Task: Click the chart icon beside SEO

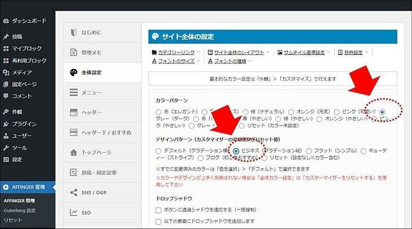Action: 74,212
